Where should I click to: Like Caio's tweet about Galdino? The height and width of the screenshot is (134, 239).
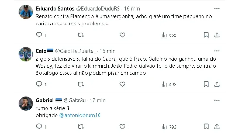point(122,84)
